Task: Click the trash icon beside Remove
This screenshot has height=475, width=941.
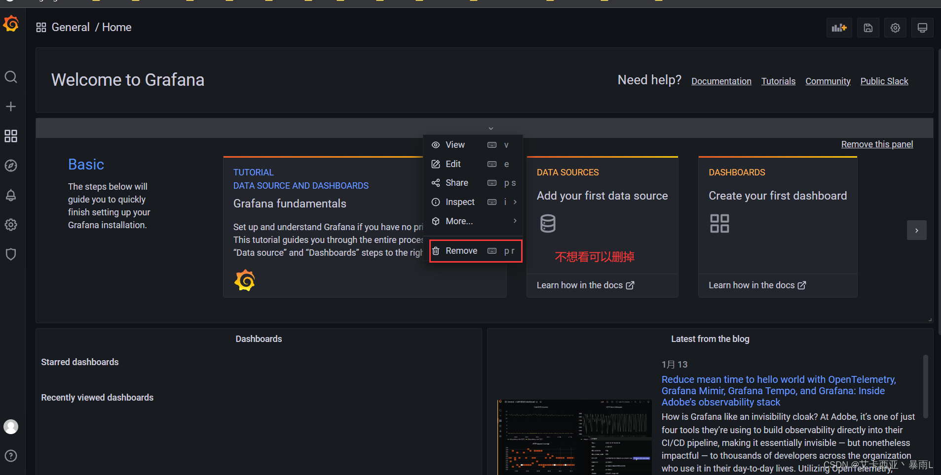Action: point(436,251)
